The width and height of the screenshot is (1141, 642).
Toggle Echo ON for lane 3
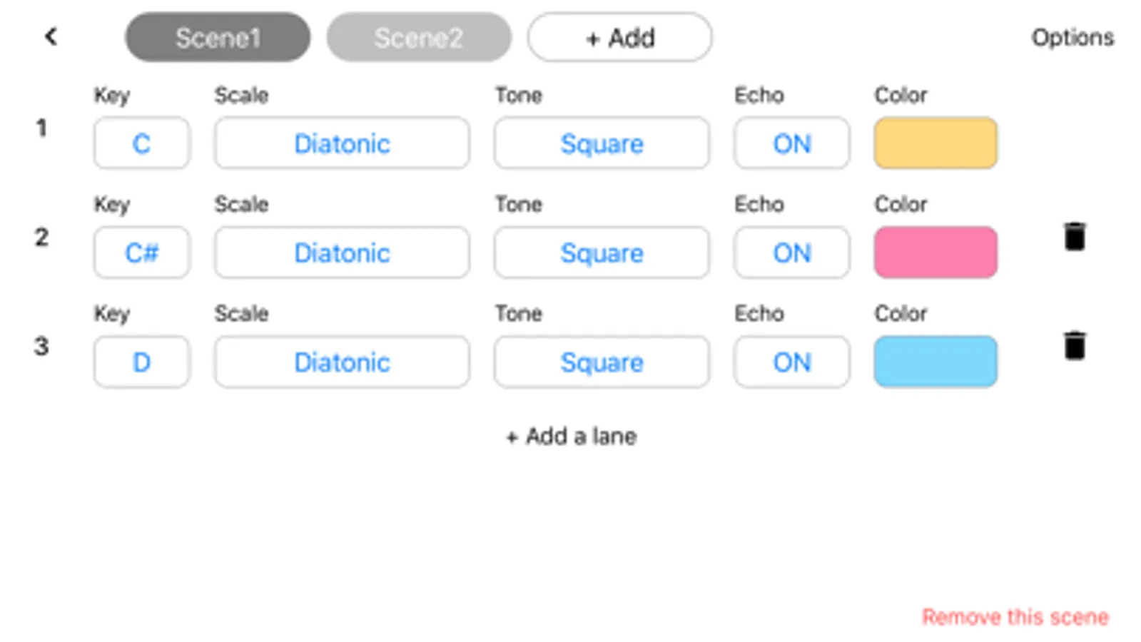pos(791,362)
